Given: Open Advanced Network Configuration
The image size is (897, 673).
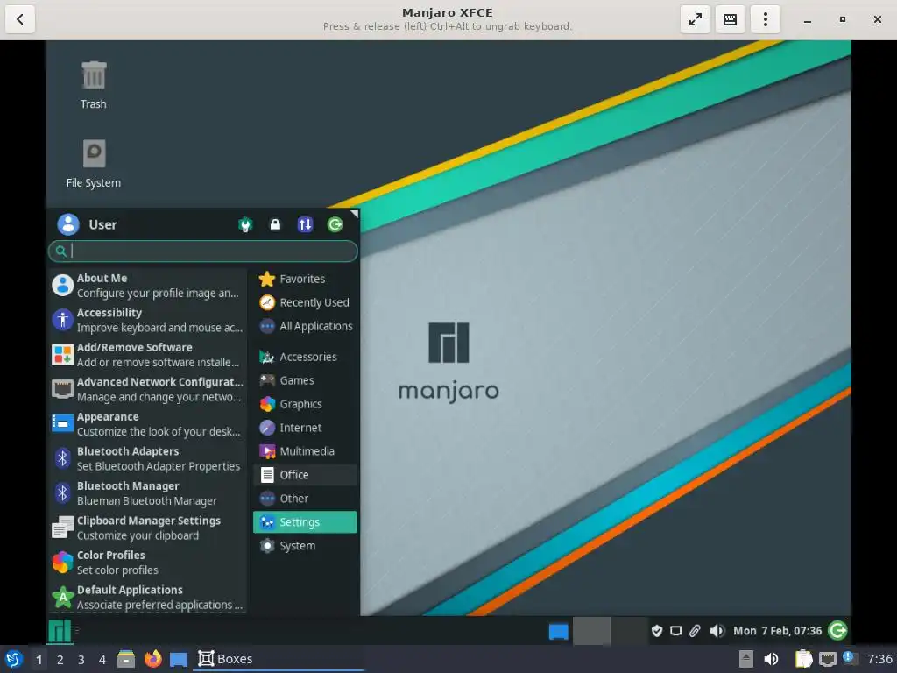Looking at the screenshot, I should click(147, 389).
